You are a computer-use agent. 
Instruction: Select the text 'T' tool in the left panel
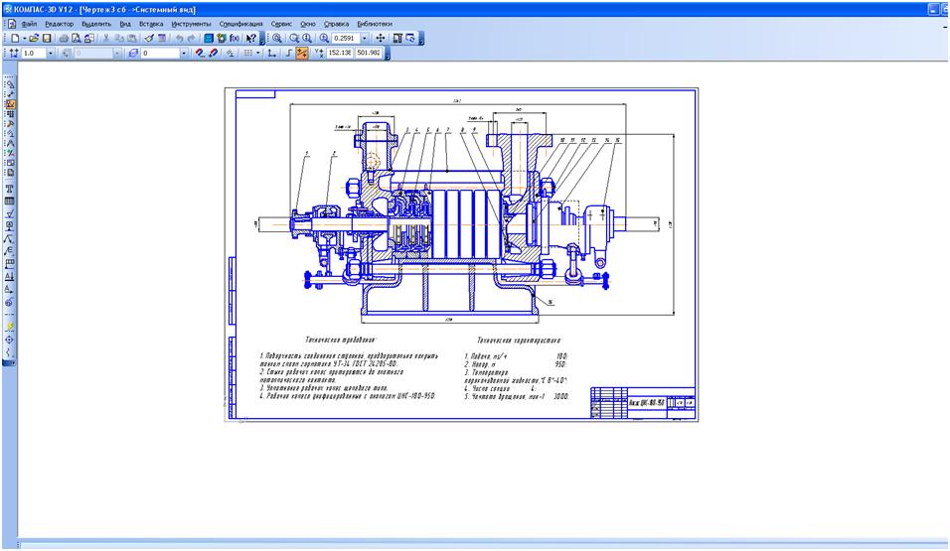tap(10, 188)
